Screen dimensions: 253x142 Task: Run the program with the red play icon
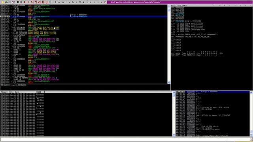click(x=25, y=2)
